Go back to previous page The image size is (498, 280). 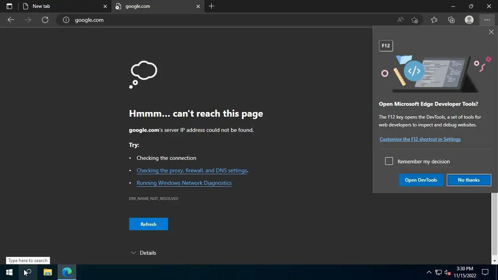coord(11,20)
